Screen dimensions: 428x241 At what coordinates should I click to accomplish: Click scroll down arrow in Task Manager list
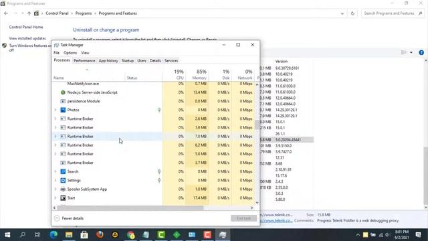257,202
